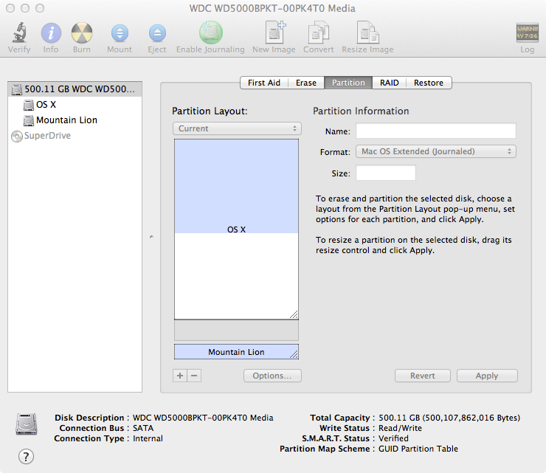This screenshot has height=473, width=546.
Task: Click the hard disk icon at bottom
Action: point(27,424)
